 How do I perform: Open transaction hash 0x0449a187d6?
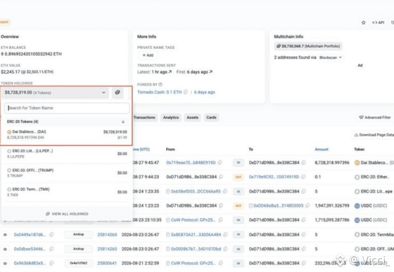pos(30,235)
